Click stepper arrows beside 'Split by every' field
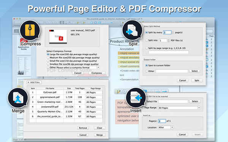The image size is (228, 142). (x=173, y=33)
